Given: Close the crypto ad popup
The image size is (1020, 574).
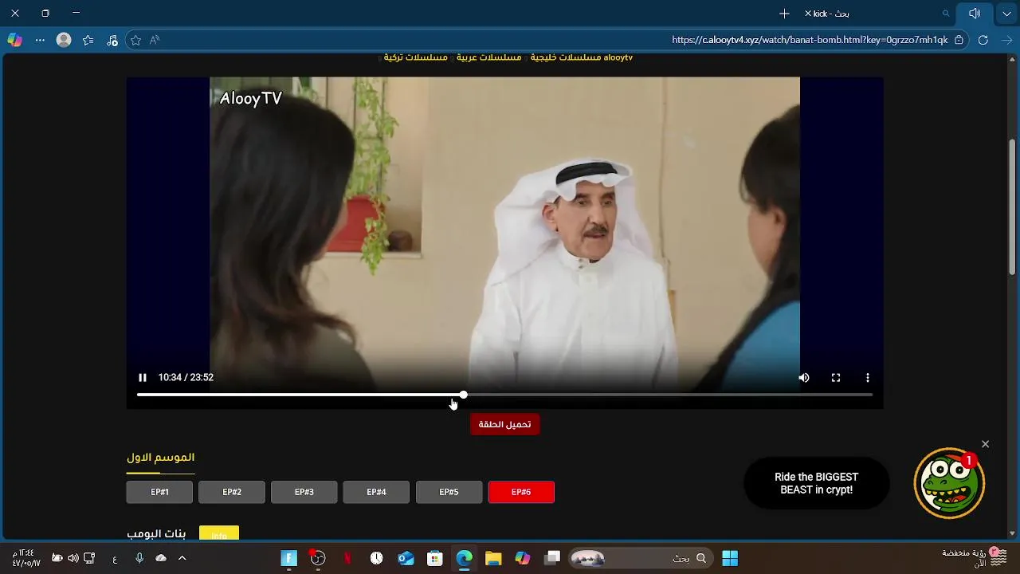Looking at the screenshot, I should click(x=985, y=444).
